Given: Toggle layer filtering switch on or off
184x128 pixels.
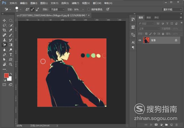Looking at the screenshot, I should pos(181,23).
